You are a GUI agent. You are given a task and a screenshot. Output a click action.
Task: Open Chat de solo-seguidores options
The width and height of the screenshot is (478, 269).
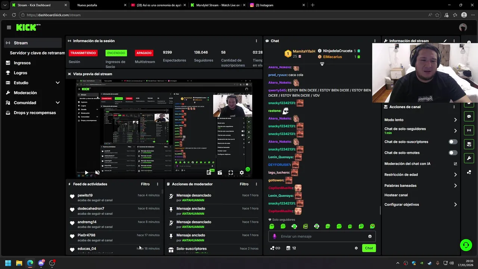[x=421, y=131]
